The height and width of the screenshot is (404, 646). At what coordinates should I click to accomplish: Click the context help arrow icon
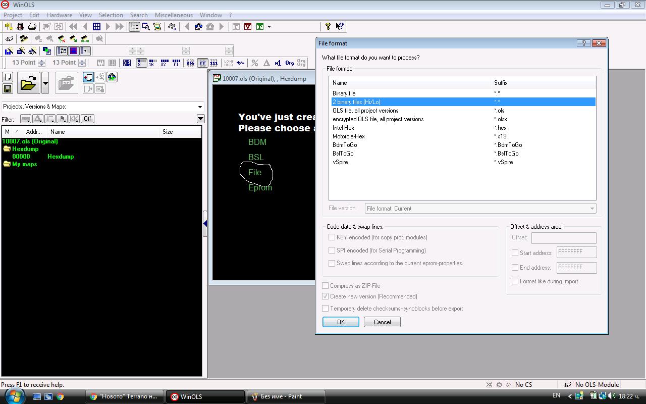[x=340, y=26]
